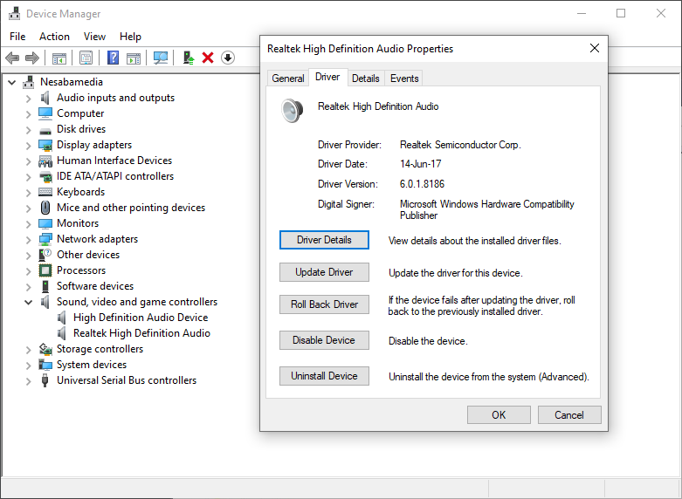Open the View menu
682x499 pixels.
pyautogui.click(x=94, y=37)
